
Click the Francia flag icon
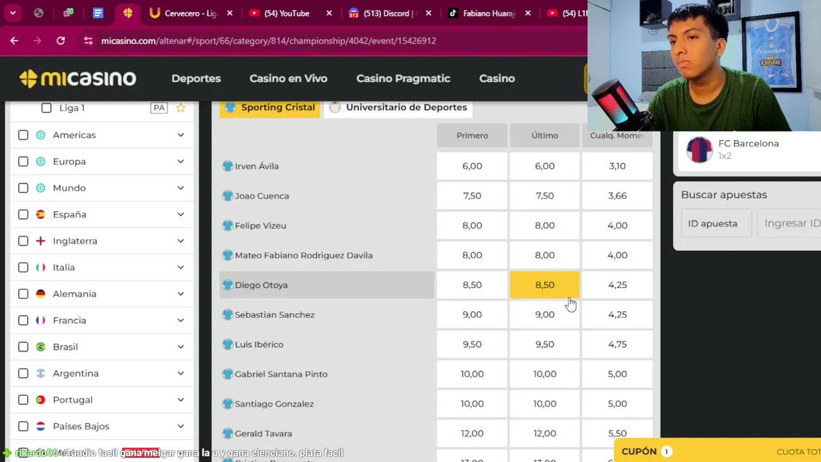click(x=40, y=320)
